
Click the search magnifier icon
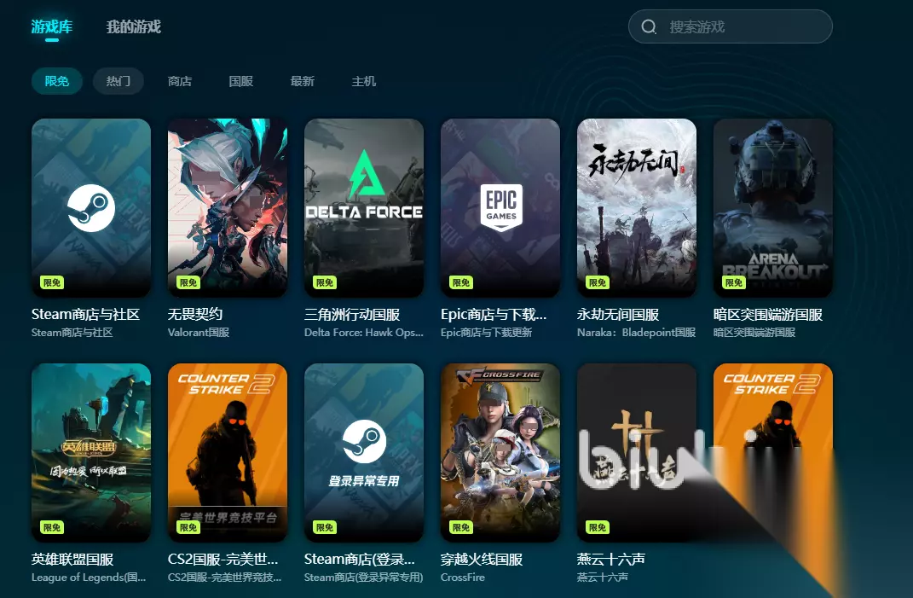pyautogui.click(x=649, y=26)
